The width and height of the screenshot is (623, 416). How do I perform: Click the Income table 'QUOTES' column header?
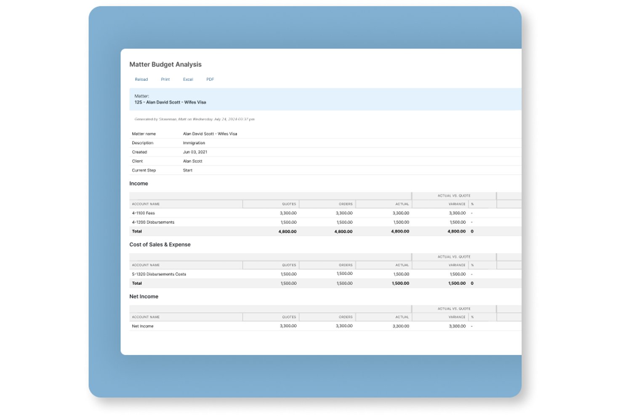click(289, 204)
